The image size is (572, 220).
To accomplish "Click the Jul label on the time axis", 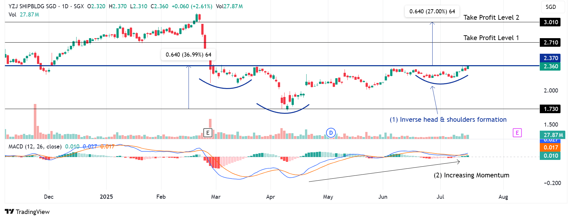I will (440, 197).
